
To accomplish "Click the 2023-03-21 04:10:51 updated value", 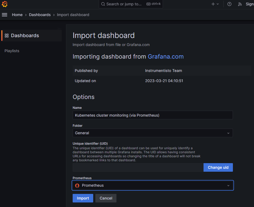I will tap(164, 81).
